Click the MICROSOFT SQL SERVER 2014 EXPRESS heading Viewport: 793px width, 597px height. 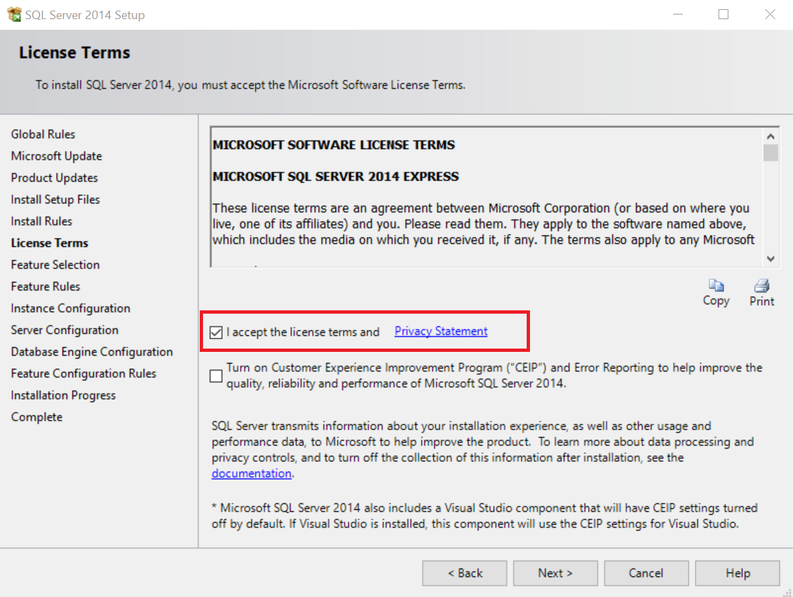336,177
